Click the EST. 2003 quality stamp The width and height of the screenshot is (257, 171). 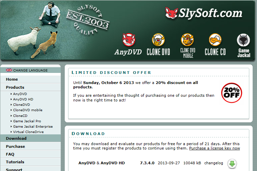click(x=88, y=20)
